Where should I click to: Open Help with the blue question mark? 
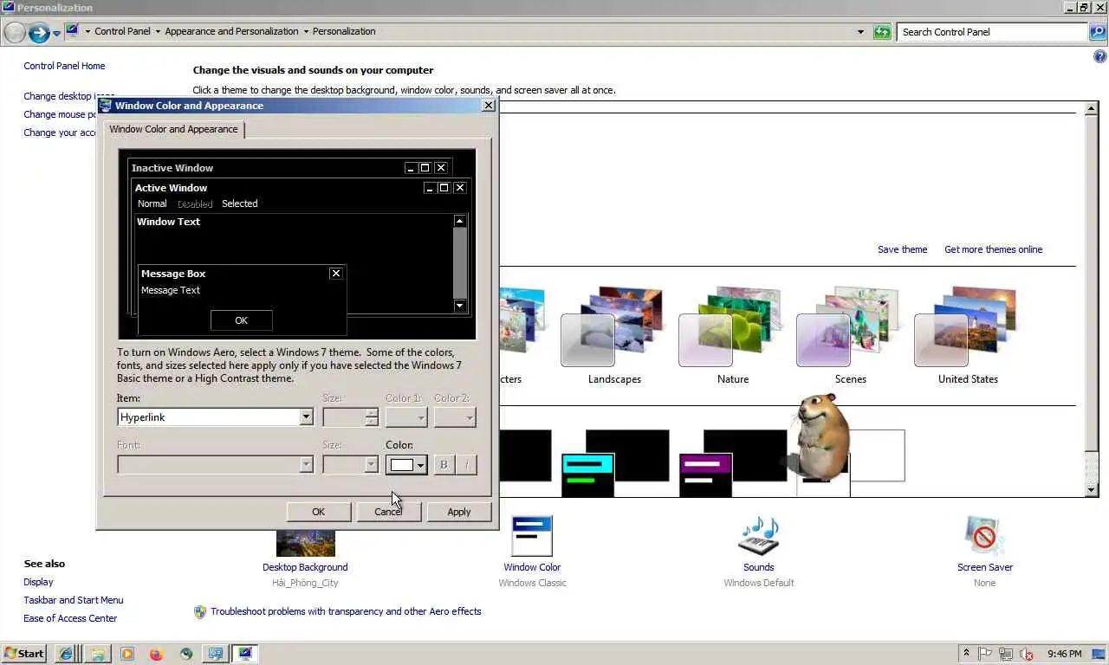(x=1100, y=57)
